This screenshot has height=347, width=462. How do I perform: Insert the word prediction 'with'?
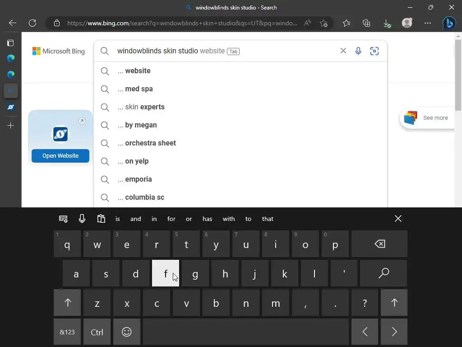click(x=229, y=219)
